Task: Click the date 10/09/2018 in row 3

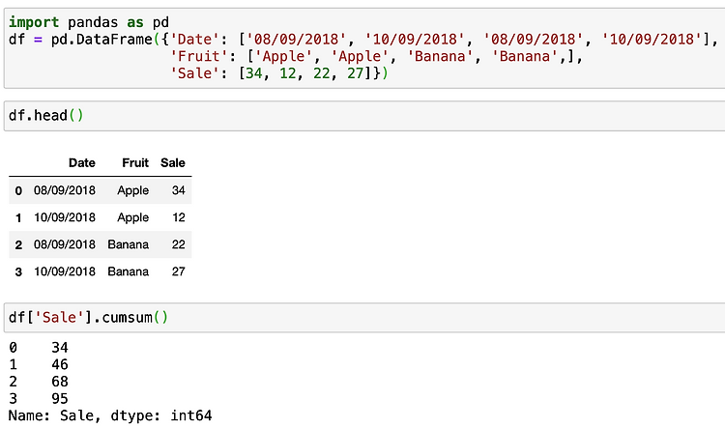Action: [65, 271]
